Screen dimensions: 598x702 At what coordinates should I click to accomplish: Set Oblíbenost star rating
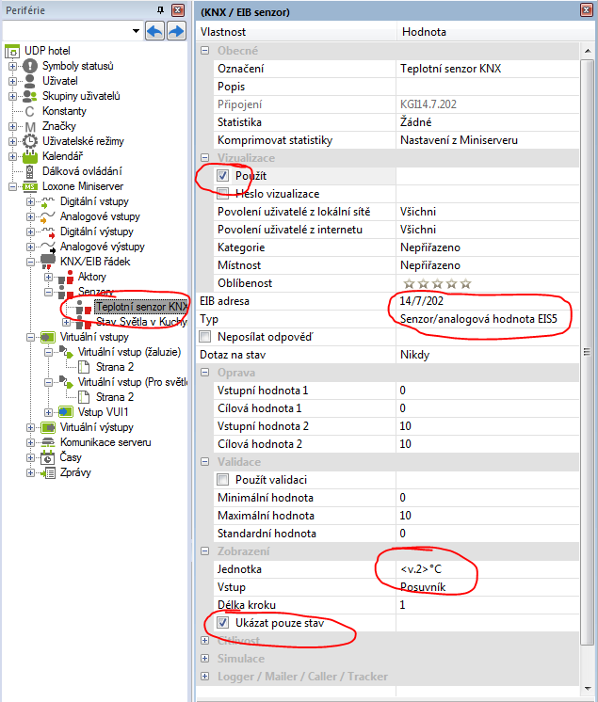point(437,283)
